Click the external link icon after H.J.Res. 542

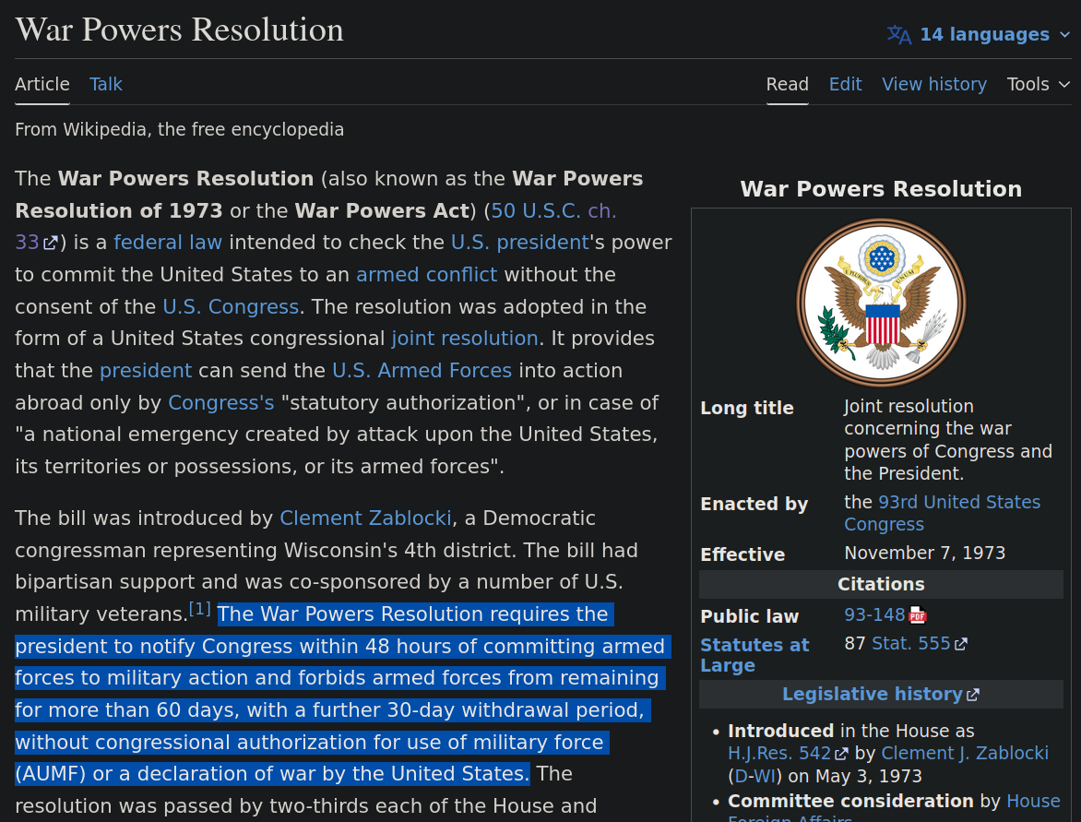pyautogui.click(x=842, y=754)
